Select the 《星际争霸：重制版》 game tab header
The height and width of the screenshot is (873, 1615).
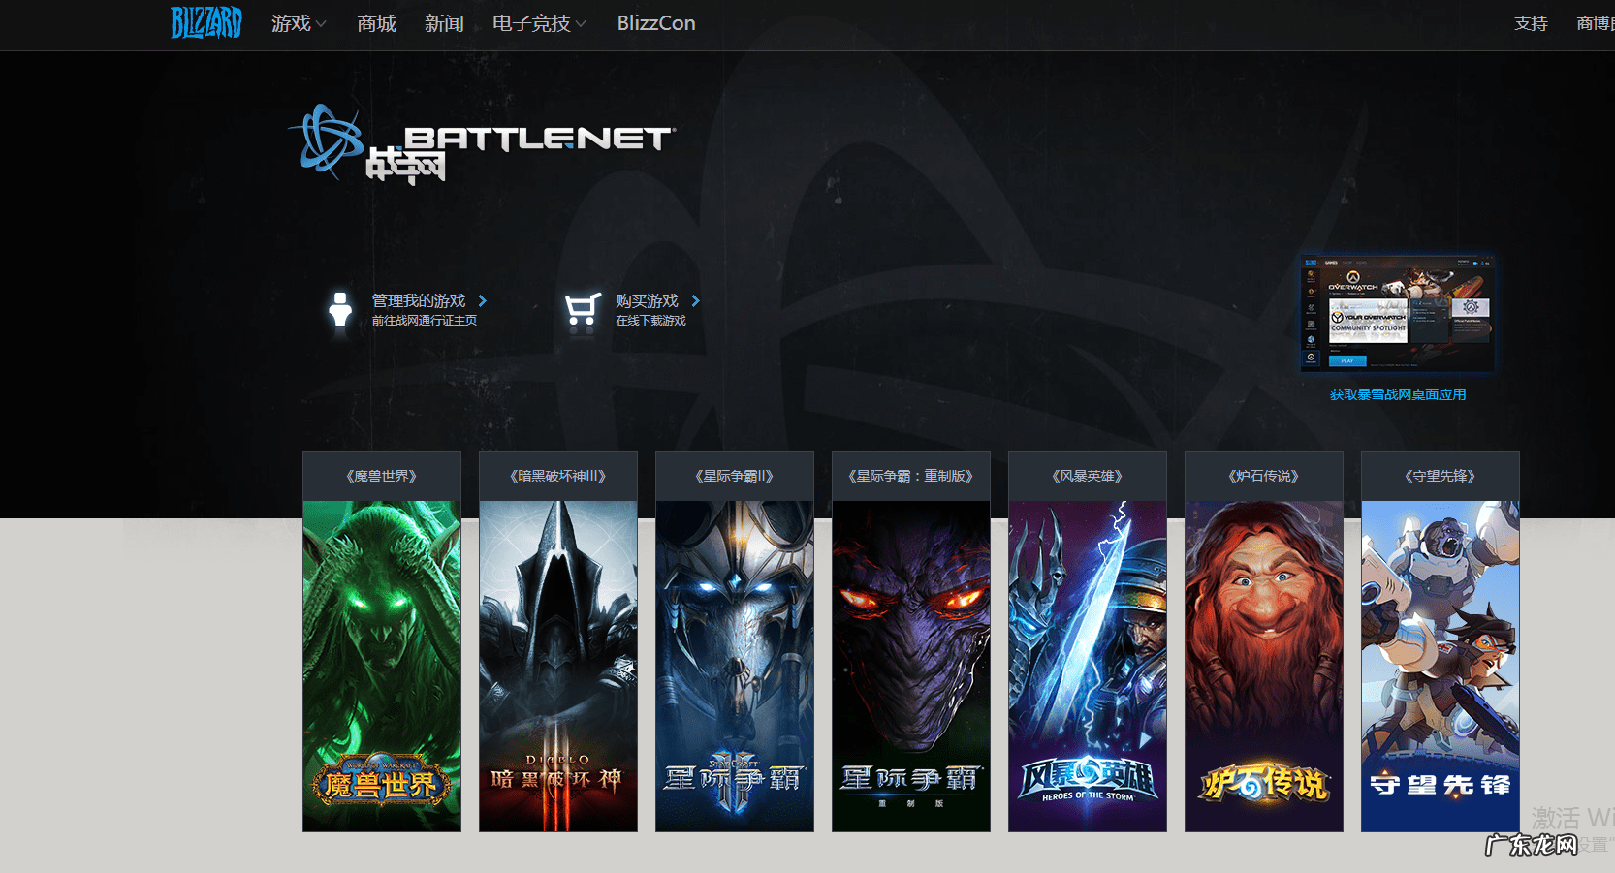(x=911, y=476)
